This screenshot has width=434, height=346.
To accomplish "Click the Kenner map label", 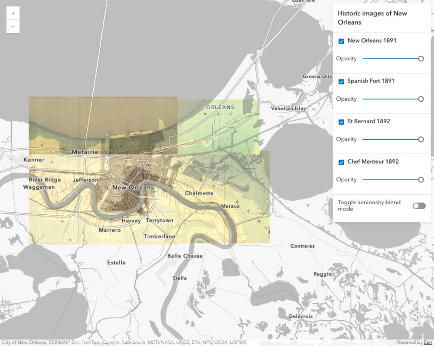I will [x=34, y=159].
